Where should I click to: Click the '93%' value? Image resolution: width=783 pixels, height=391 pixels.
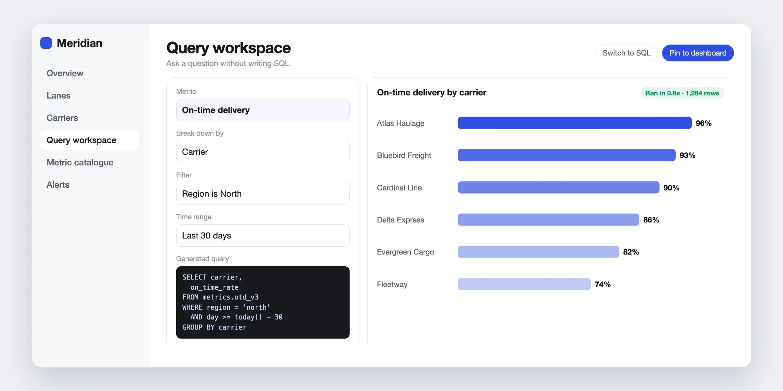coord(687,155)
